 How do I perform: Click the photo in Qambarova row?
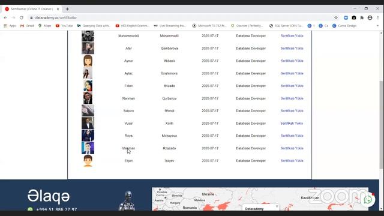[x=88, y=48]
